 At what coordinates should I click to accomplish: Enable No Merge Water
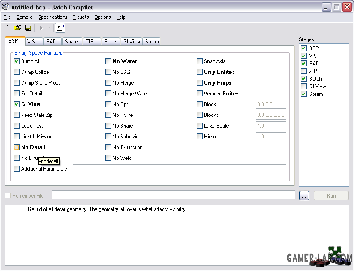pos(108,94)
